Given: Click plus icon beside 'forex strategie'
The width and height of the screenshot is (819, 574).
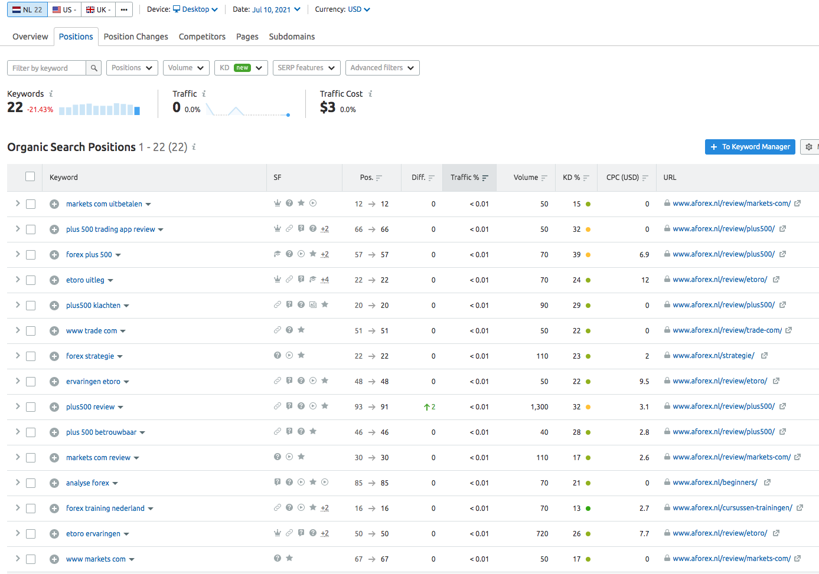Looking at the screenshot, I should (54, 356).
